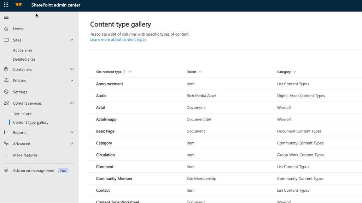Open the Site content type sort dropdown
362x203 pixels.
pos(129,72)
